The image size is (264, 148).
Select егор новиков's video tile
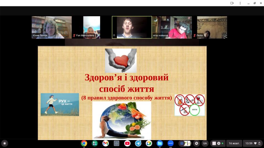172,27
